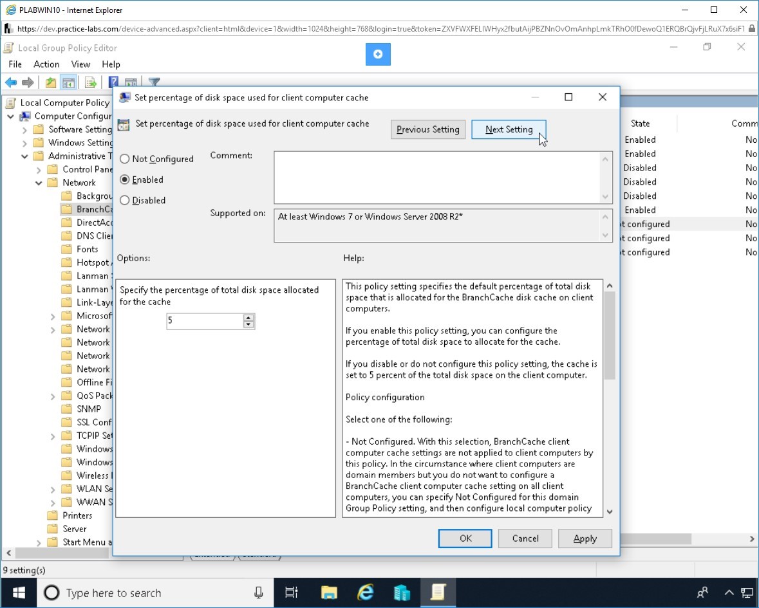Toggle Show/Hide Console Tree toolbar icon
This screenshot has width=759, height=608.
point(68,83)
